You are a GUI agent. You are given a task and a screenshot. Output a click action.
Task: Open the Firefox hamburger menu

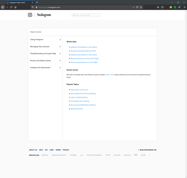tap(184, 7)
